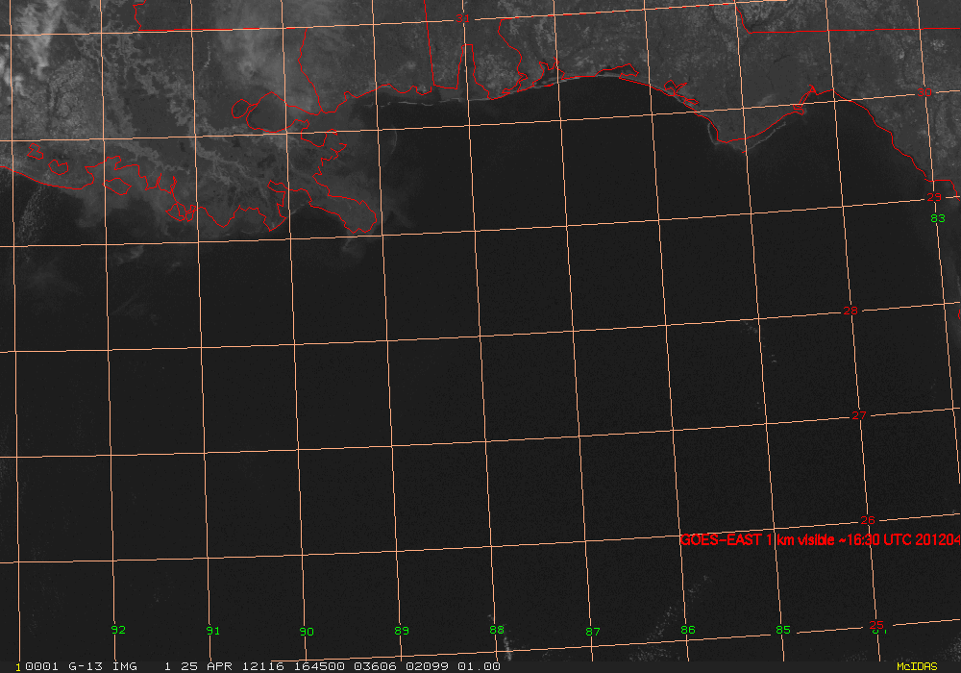Screen dimensions: 961x673
Task: Click the 02099 value in status line
Action: click(x=428, y=666)
